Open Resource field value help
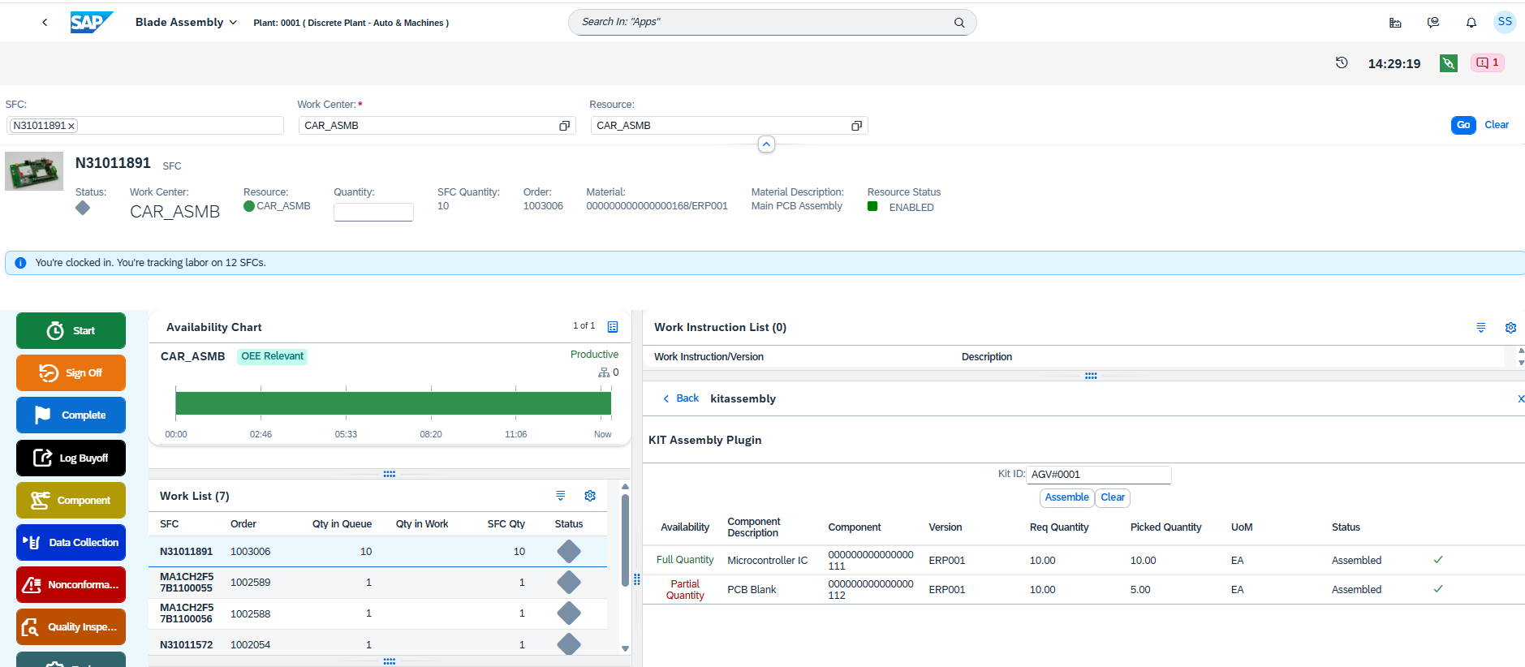 856,126
